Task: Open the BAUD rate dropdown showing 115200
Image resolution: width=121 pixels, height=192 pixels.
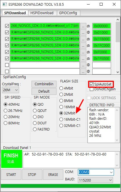Action: click(95, 180)
